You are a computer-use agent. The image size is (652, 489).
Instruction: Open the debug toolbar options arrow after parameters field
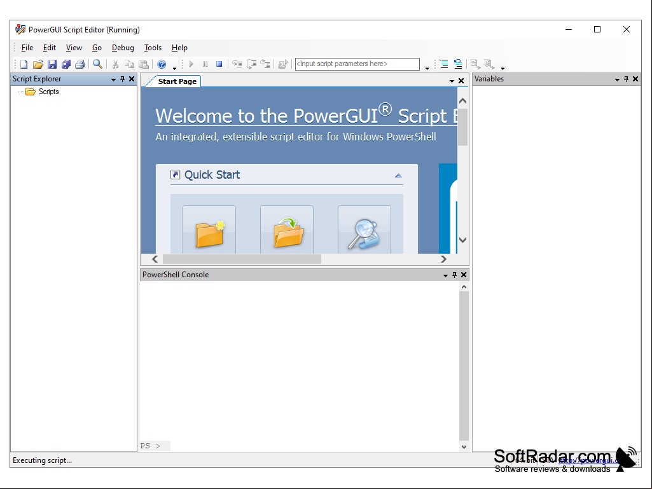coord(427,68)
